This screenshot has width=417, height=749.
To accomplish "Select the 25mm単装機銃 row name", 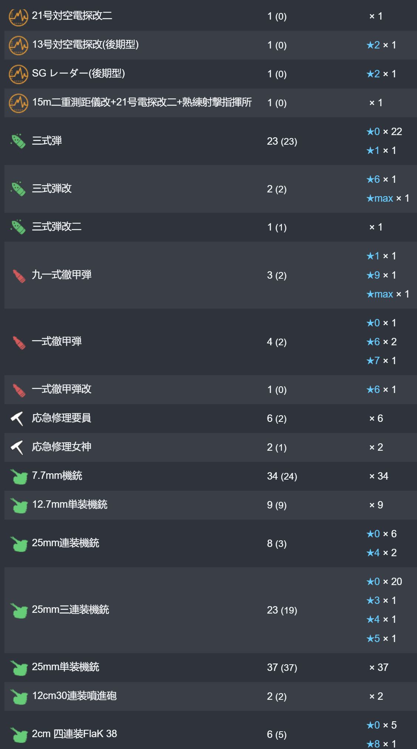I will (x=65, y=667).
